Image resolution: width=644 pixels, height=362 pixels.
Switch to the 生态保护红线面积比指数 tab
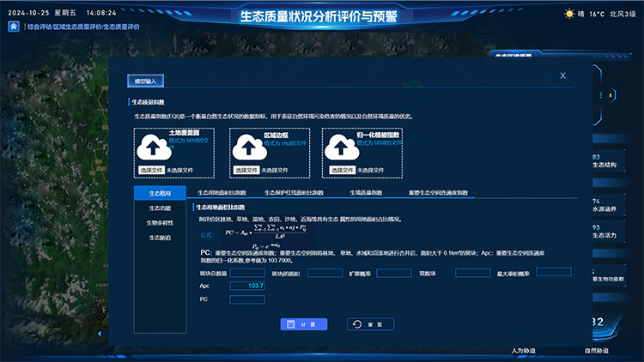coord(294,193)
